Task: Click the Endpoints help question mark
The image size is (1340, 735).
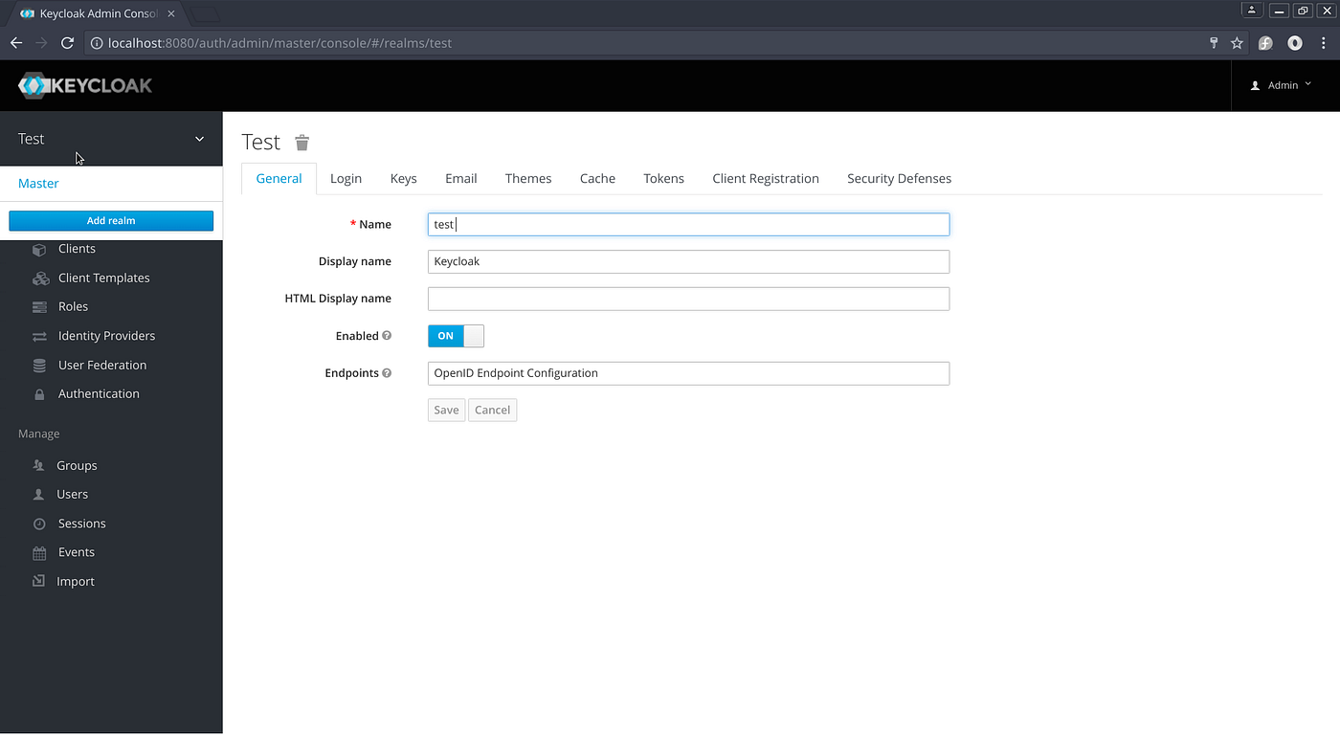Action: point(387,373)
